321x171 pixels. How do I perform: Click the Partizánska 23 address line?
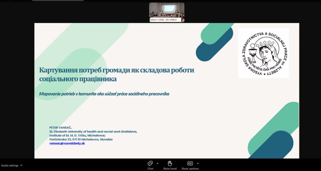(81, 139)
